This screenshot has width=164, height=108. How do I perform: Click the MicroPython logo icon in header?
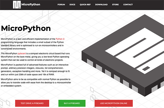[x=17, y=5]
